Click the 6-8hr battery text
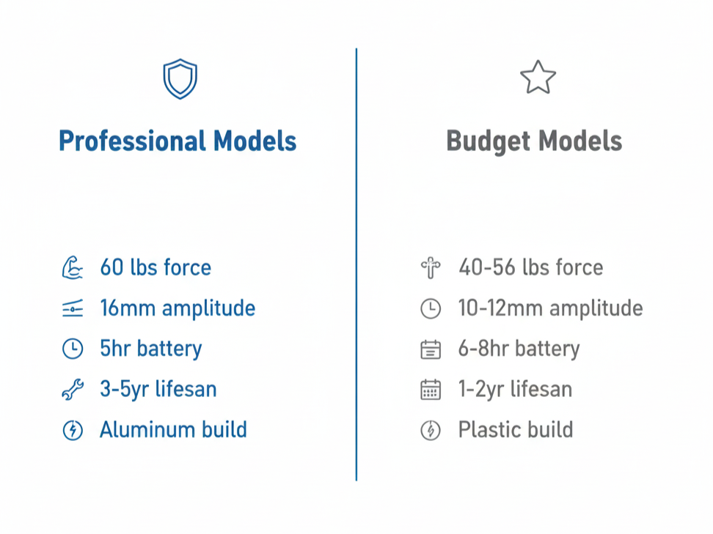The width and height of the screenshot is (713, 534). pyautogui.click(x=519, y=349)
